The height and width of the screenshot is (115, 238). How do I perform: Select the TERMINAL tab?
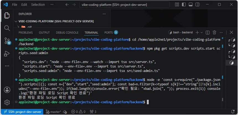pos(91,32)
